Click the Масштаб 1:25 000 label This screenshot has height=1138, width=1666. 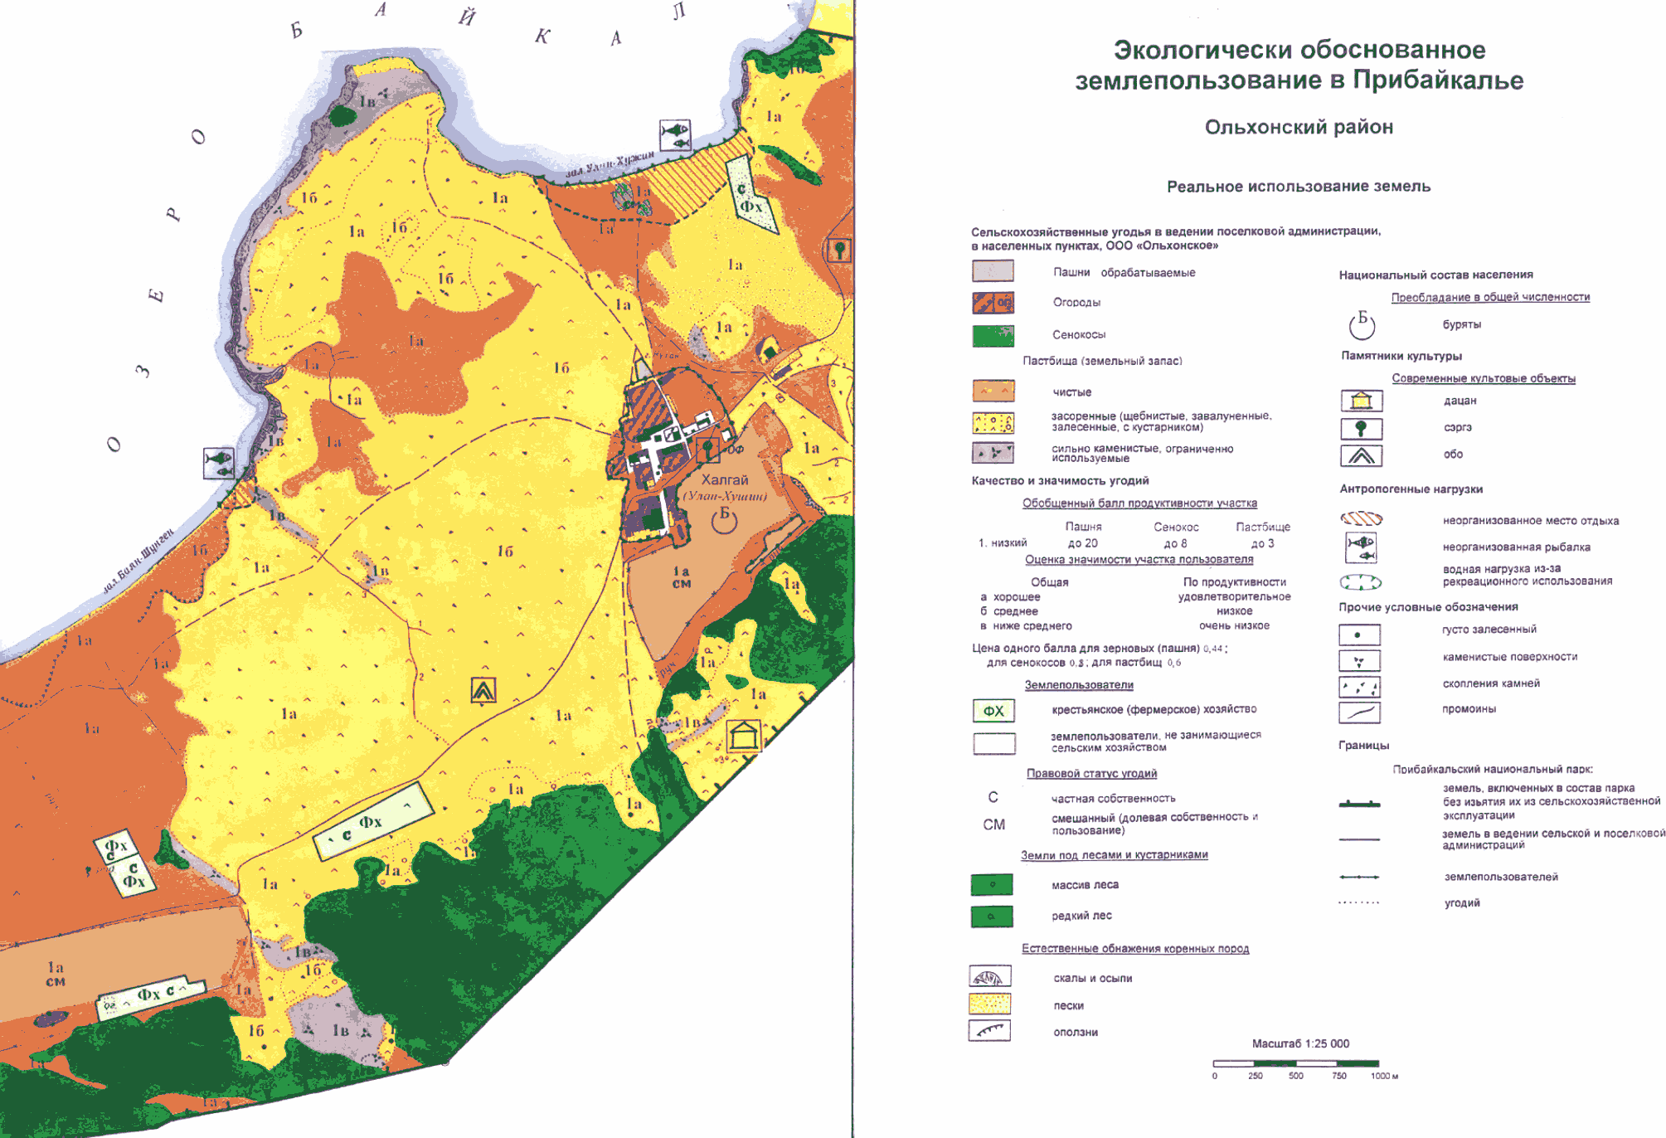(x=1300, y=1043)
